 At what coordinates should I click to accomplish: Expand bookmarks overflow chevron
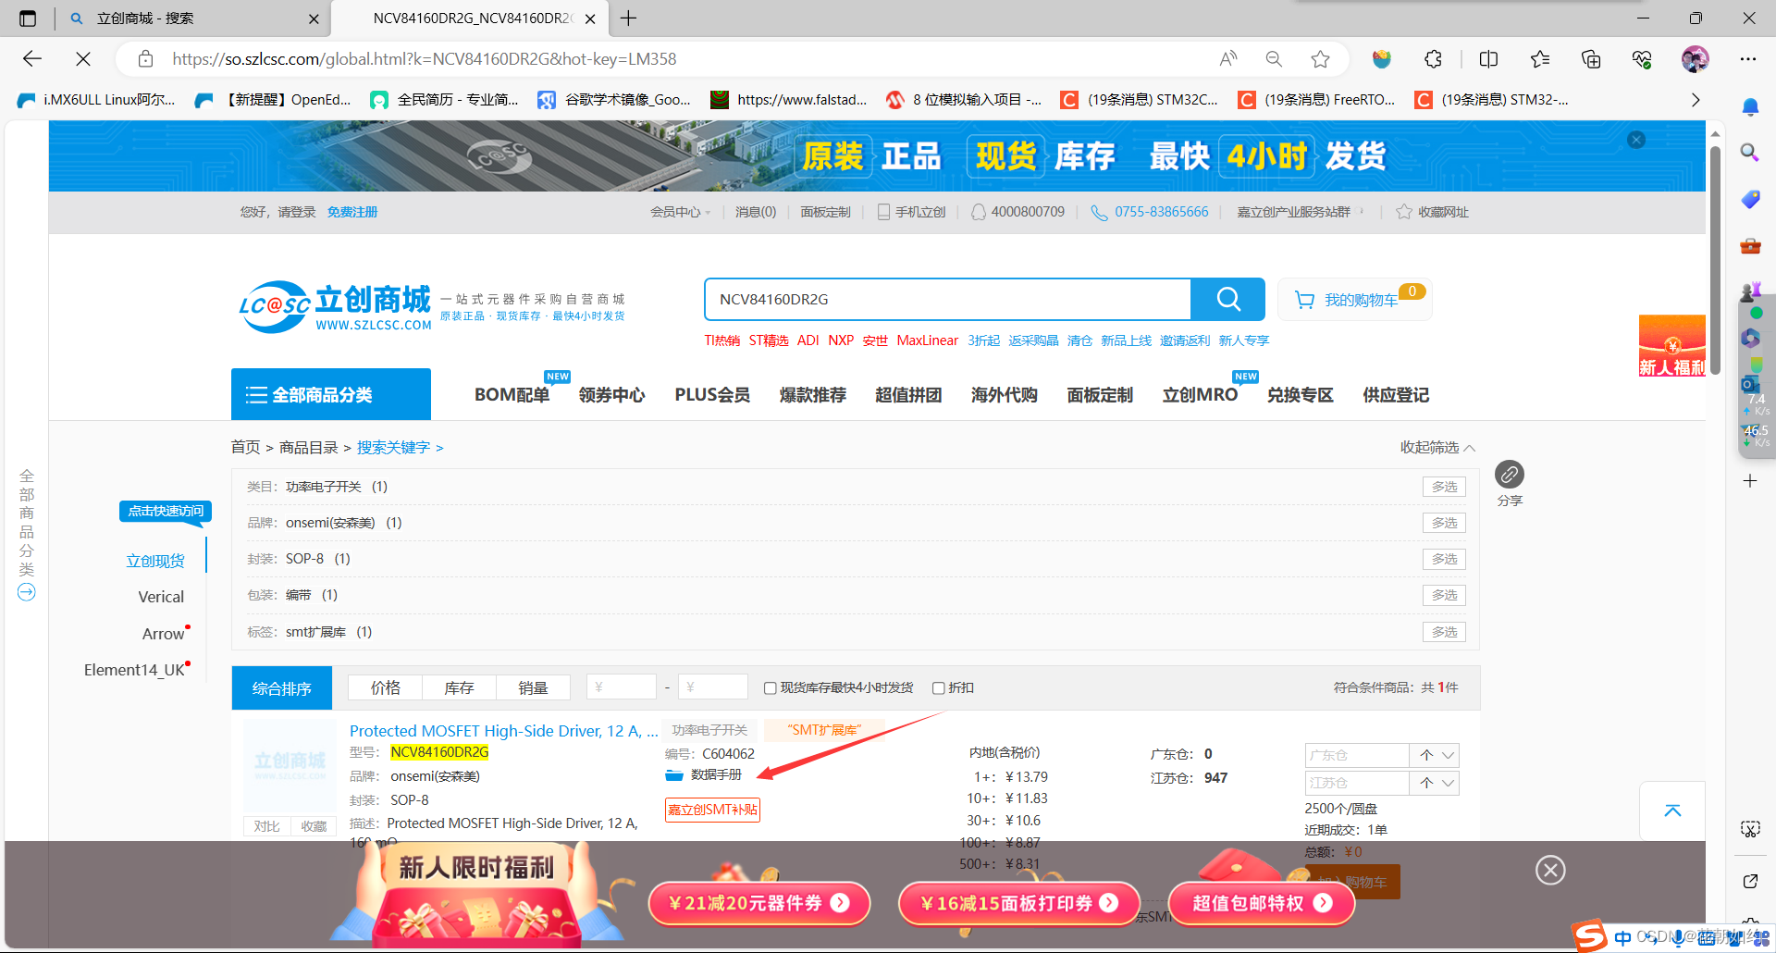pos(1696,100)
